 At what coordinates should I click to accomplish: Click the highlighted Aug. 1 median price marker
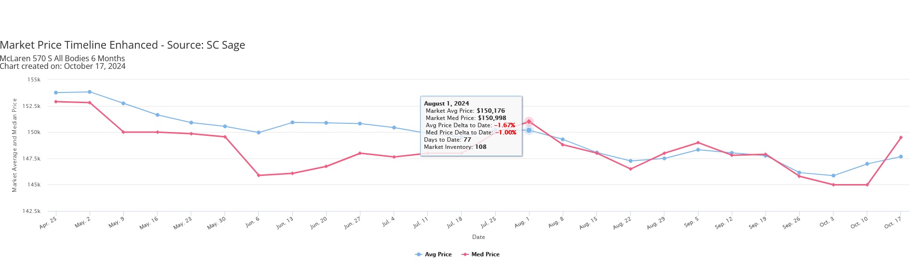pyautogui.click(x=529, y=121)
